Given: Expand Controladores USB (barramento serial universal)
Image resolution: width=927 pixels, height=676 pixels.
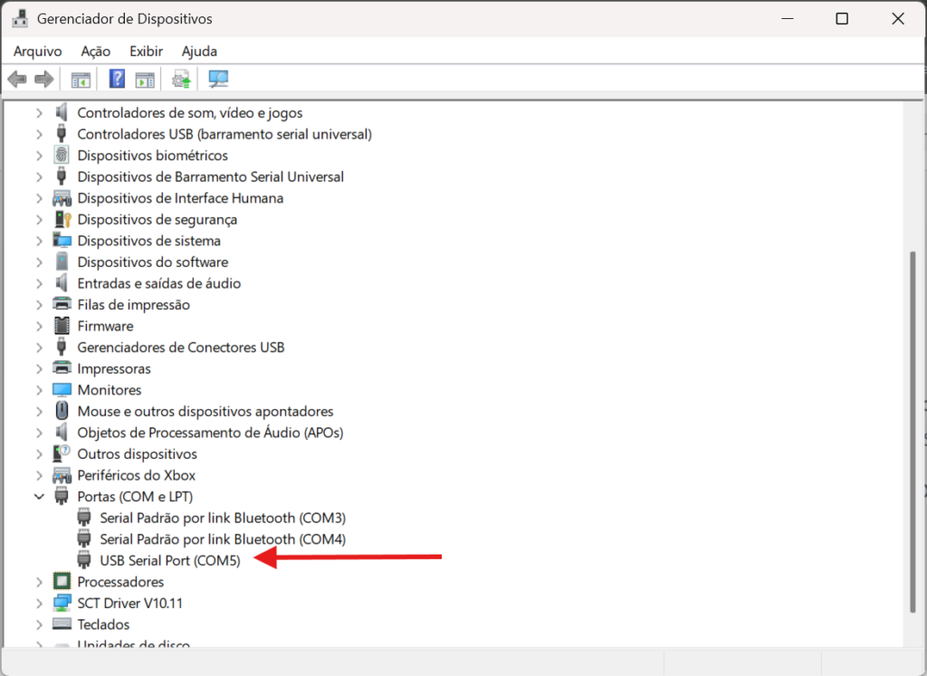Looking at the screenshot, I should coord(39,134).
